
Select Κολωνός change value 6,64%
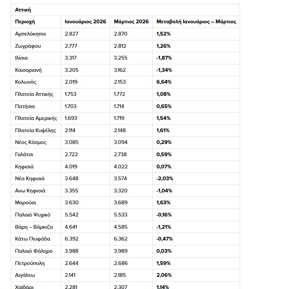pyautogui.click(x=164, y=82)
